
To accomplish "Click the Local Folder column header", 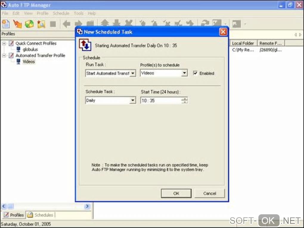I will (243, 43).
